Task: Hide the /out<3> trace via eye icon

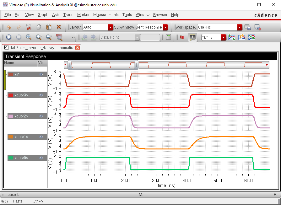Action: pos(41,95)
